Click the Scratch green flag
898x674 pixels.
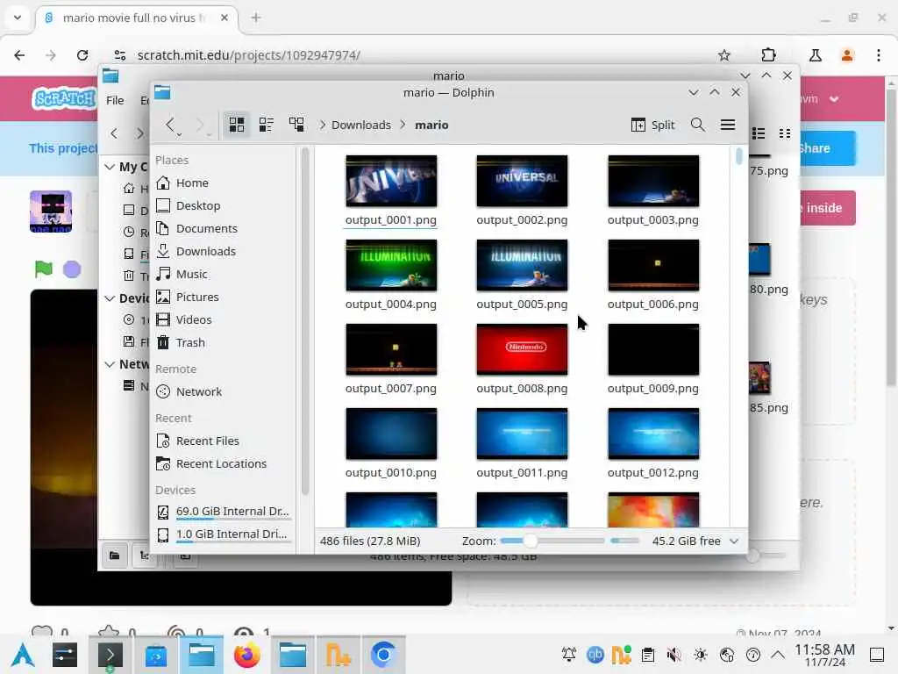(44, 269)
